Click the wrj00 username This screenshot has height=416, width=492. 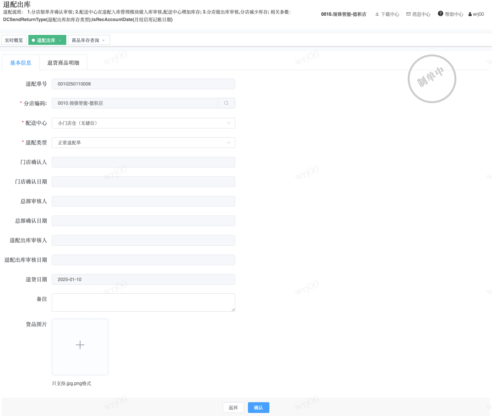[479, 14]
